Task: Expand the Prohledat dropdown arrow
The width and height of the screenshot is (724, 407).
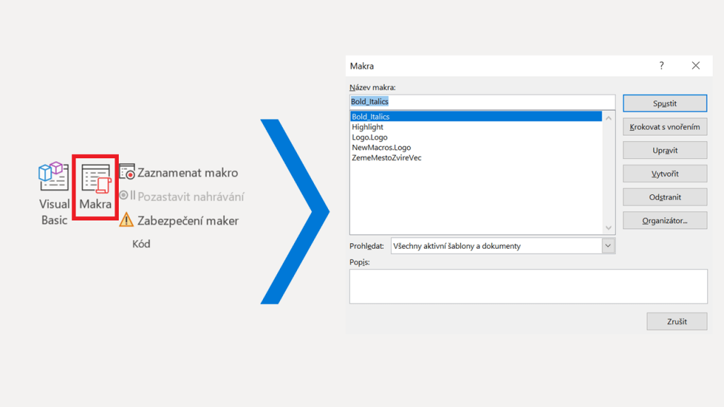Action: [608, 246]
